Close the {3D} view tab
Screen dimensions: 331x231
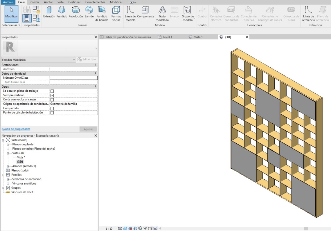(247, 37)
